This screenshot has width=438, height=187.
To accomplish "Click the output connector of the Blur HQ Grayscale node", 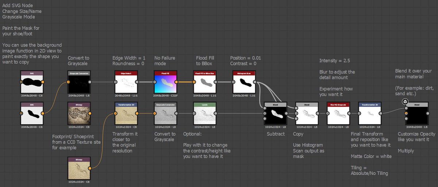I will point(350,113).
